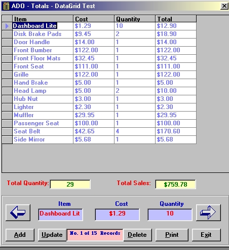The image size is (229, 250).
Task: Select the current row pointer triangle
Action: point(7,26)
